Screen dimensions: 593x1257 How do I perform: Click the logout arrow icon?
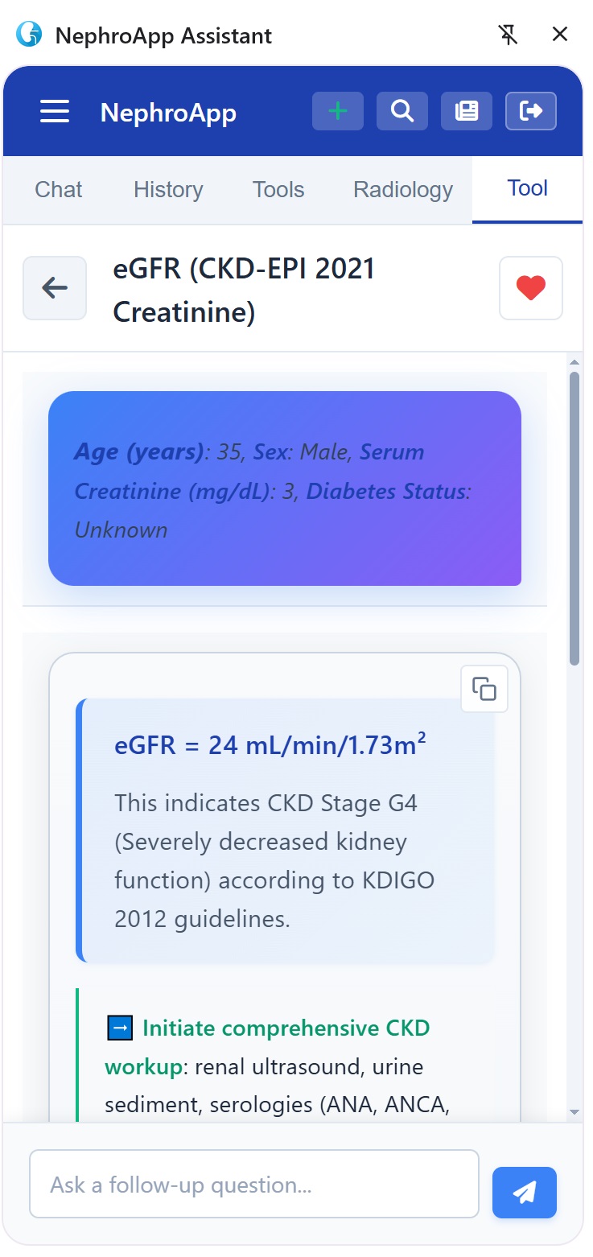[x=531, y=111]
